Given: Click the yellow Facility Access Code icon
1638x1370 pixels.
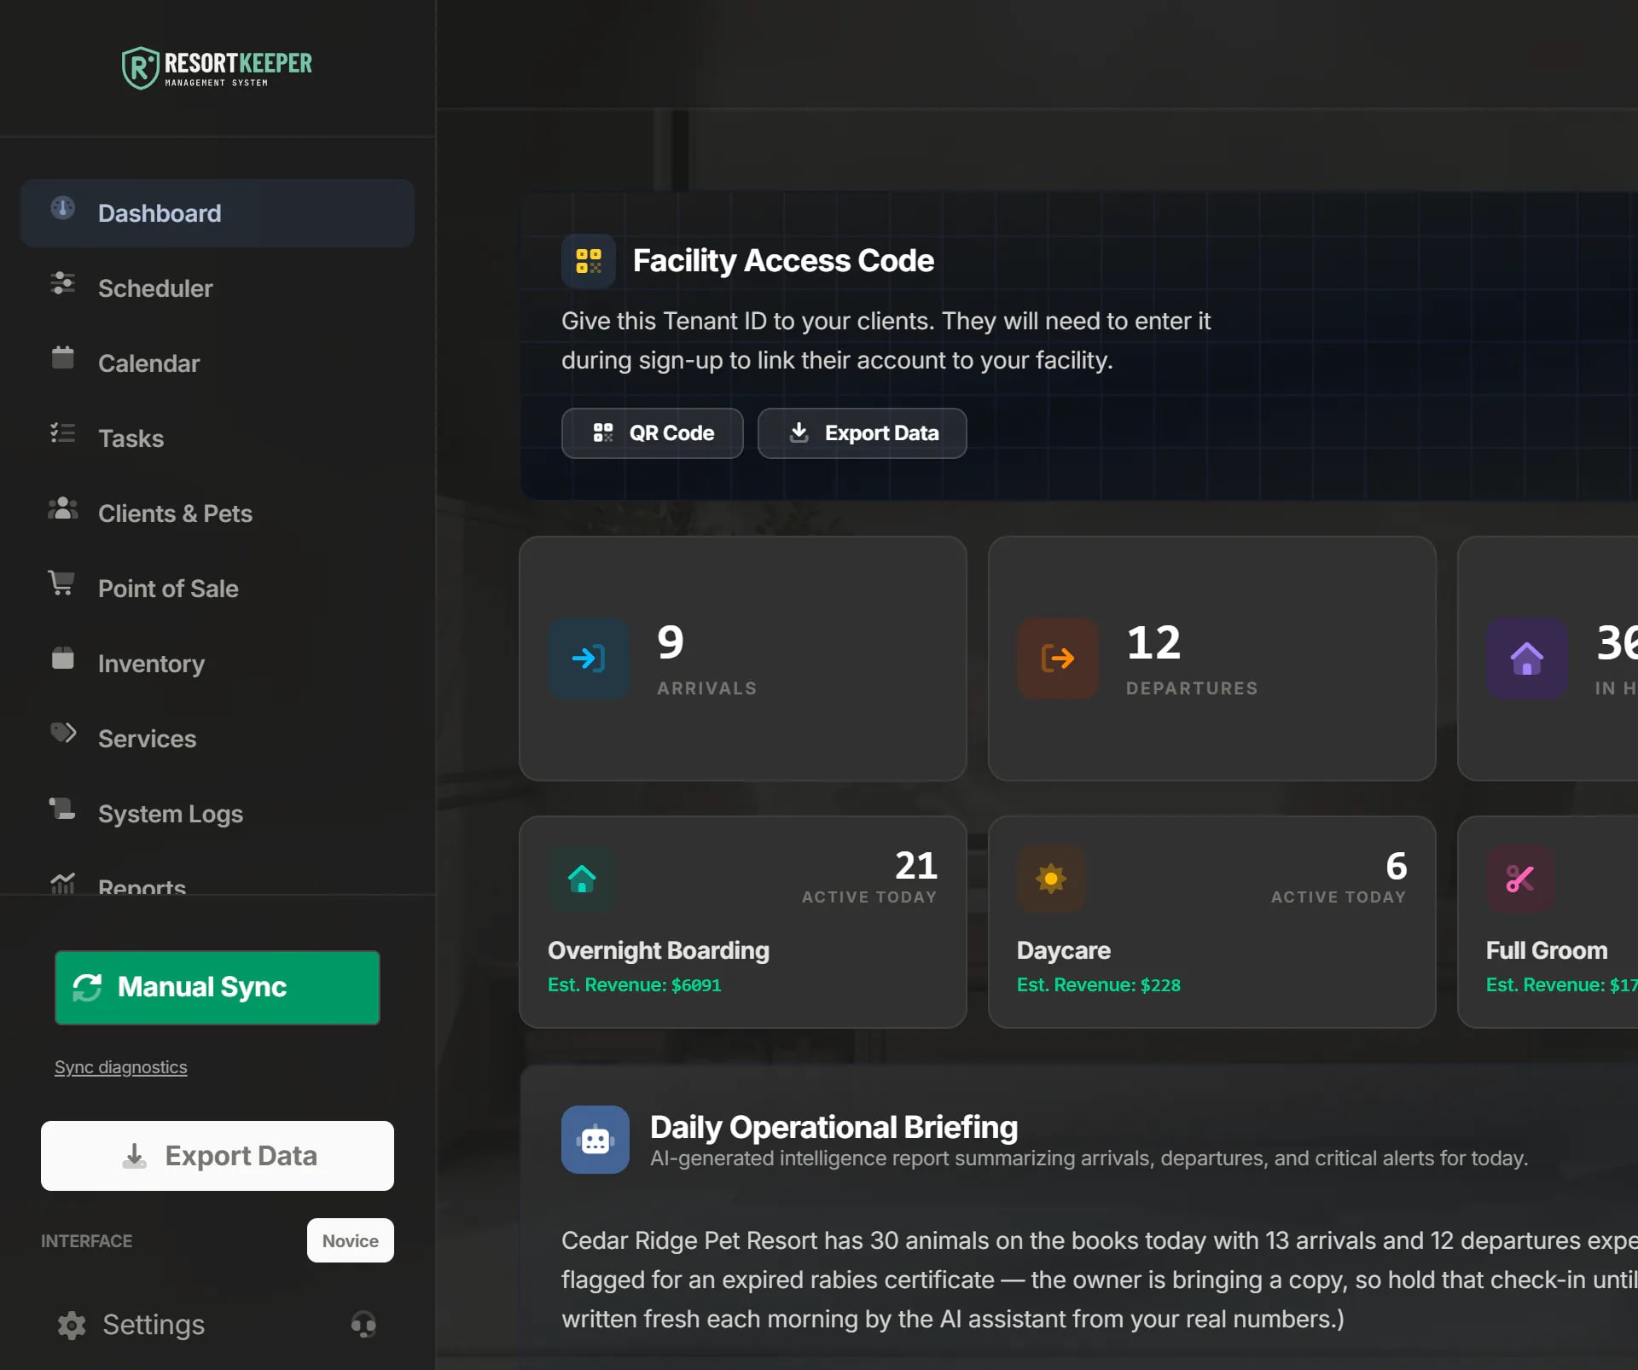Looking at the screenshot, I should [x=589, y=261].
